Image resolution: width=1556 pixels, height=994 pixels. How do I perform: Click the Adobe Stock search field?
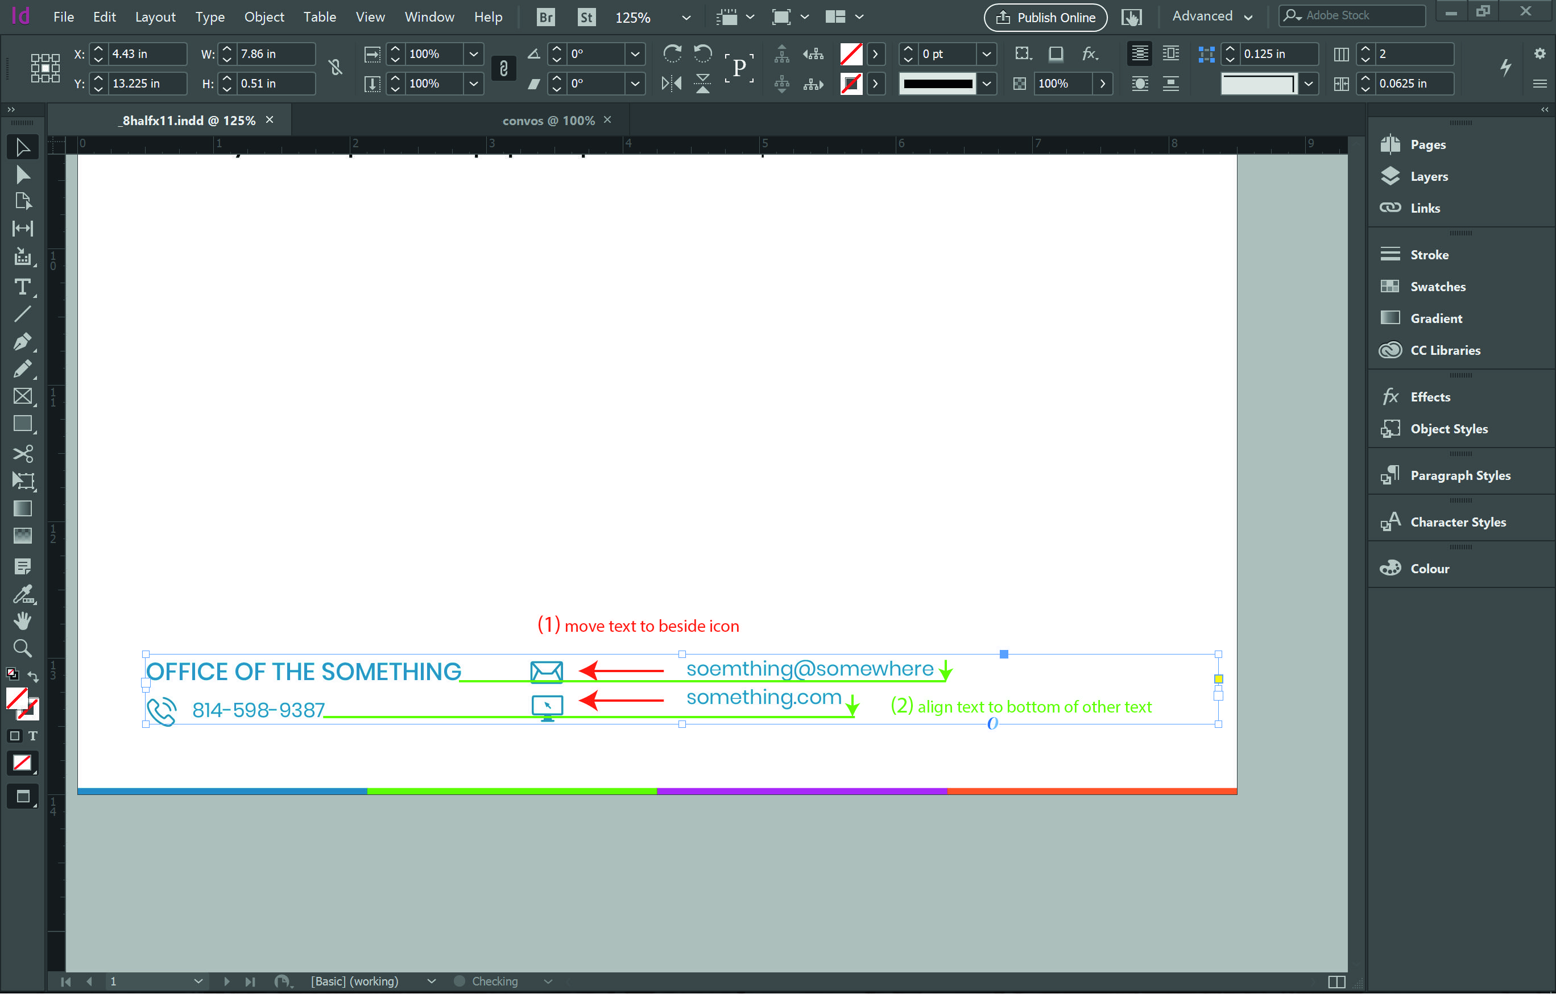pos(1352,15)
